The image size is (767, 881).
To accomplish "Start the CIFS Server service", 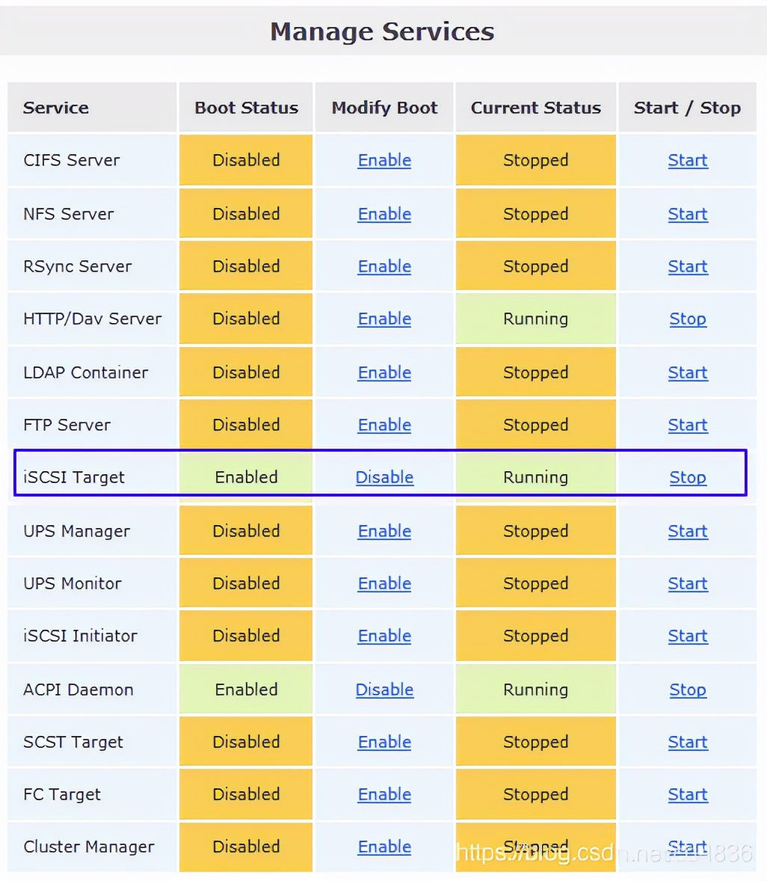I will point(687,160).
